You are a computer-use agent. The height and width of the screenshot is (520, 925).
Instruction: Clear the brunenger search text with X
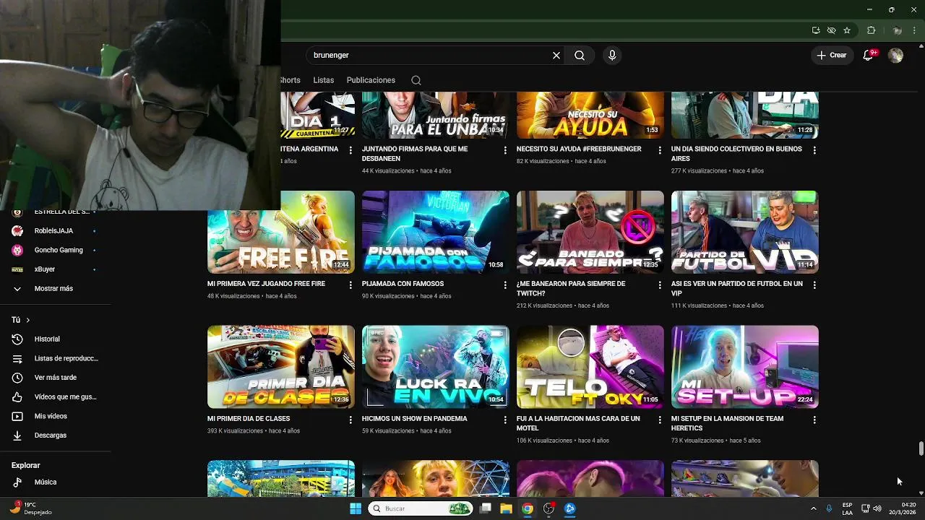click(556, 56)
